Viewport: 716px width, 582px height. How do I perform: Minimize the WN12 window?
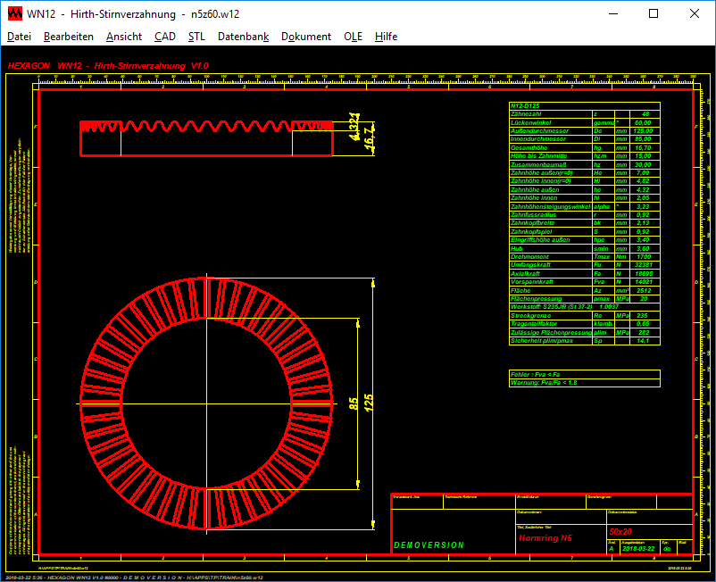[612, 13]
